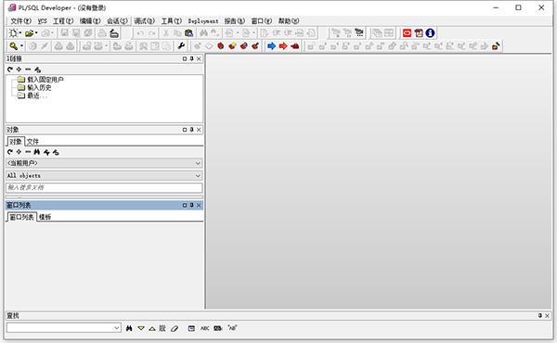Image resolution: width=557 pixels, height=343 pixels.
Task: Open the dropdown arrow next to key icon
Action: 21,46
